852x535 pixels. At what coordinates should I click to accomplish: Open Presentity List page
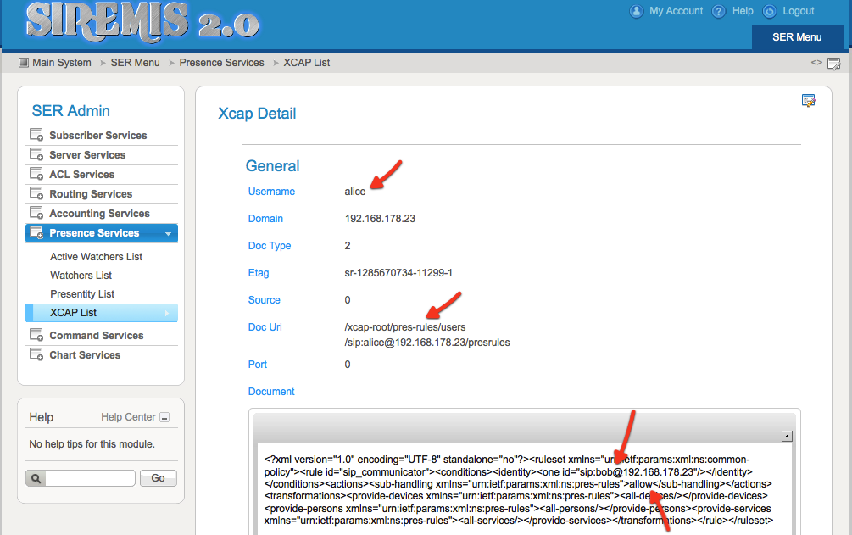(82, 294)
